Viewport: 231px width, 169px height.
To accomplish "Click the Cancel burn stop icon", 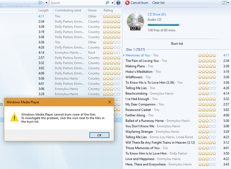I will 127,3.
